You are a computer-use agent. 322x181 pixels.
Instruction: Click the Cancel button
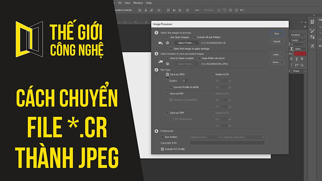(277, 42)
